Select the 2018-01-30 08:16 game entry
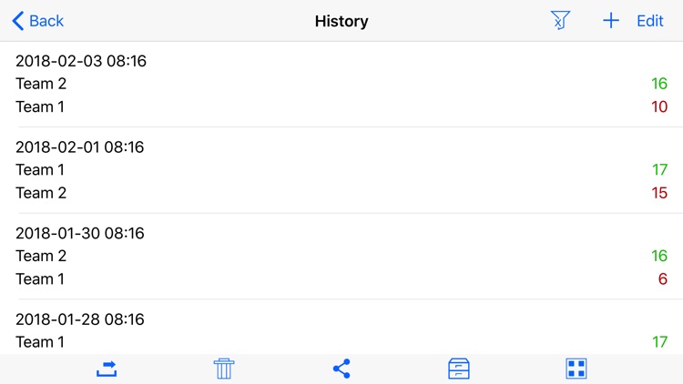683x384 pixels. pyautogui.click(x=341, y=257)
